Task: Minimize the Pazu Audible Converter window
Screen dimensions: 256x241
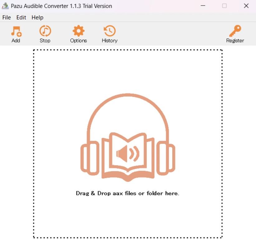Action: (203, 6)
